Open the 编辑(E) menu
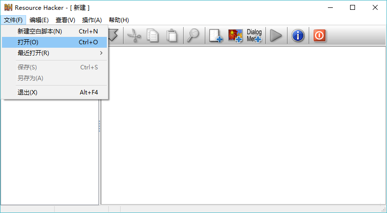The width and height of the screenshot is (387, 213). click(x=39, y=20)
